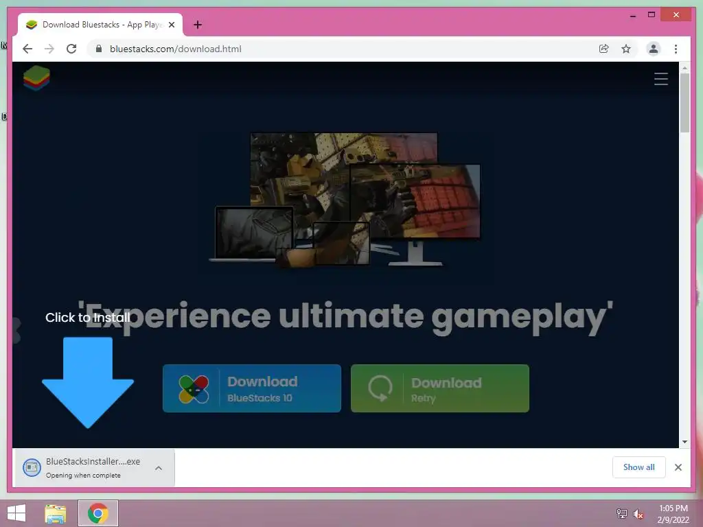Click the taskbar clock showing 1:05 PM
Screen dimensions: 703x527
point(673,514)
